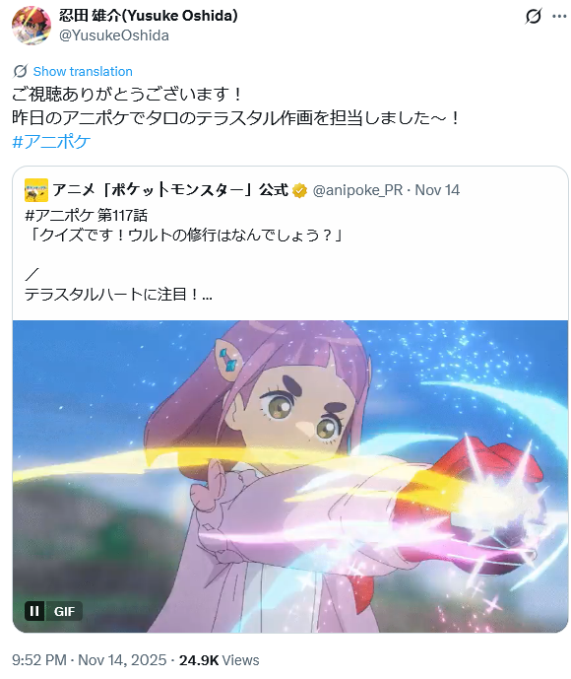Viewport: 571px width, 679px height.
Task: Click the Nov 14 date of quoted tweet
Action: click(437, 189)
